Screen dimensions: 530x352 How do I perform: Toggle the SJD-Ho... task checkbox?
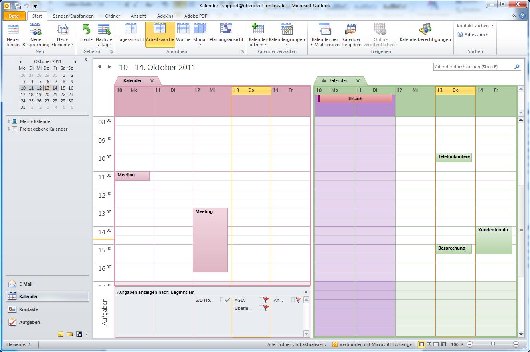(x=222, y=300)
